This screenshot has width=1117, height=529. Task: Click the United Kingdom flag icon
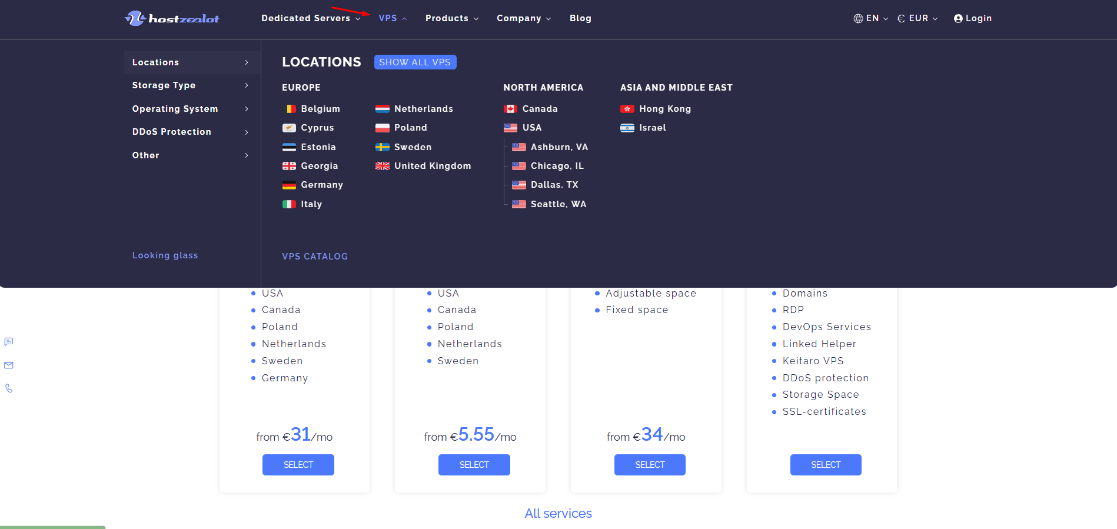click(x=383, y=166)
